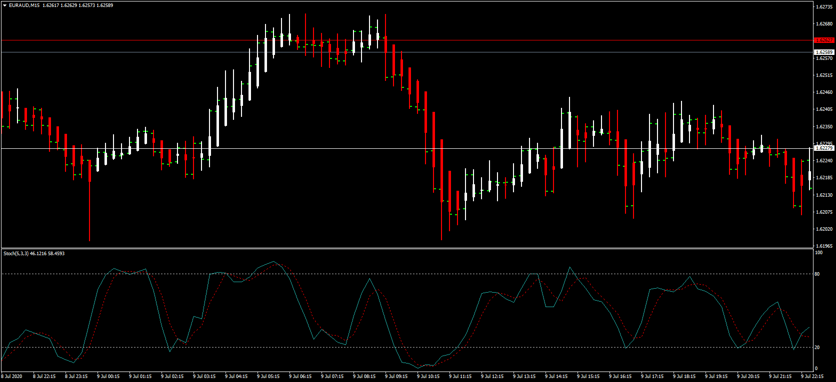This screenshot has width=836, height=382.
Task: Click the stochastic 100 scale label
Action: [x=818, y=253]
